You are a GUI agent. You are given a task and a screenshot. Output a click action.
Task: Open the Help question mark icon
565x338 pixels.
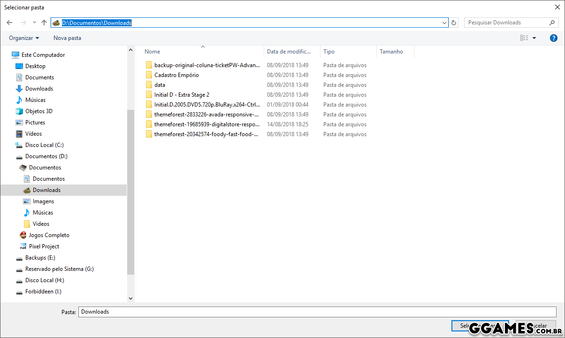(553, 38)
